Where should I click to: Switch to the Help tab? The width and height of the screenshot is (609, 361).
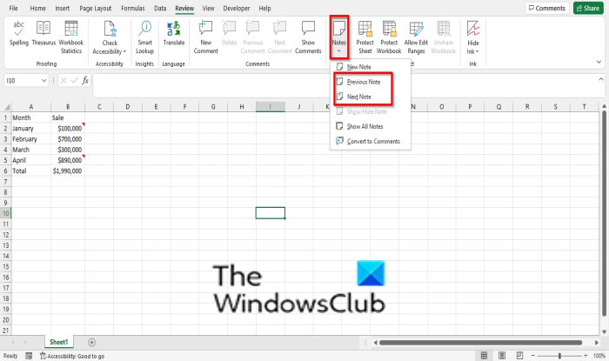click(x=264, y=8)
